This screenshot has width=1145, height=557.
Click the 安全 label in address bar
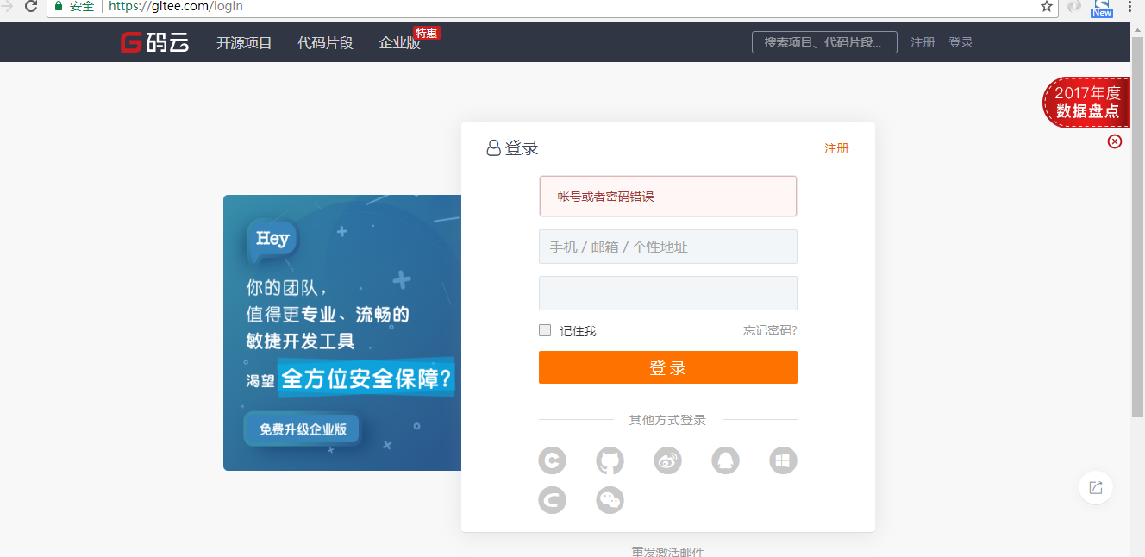click(x=82, y=6)
